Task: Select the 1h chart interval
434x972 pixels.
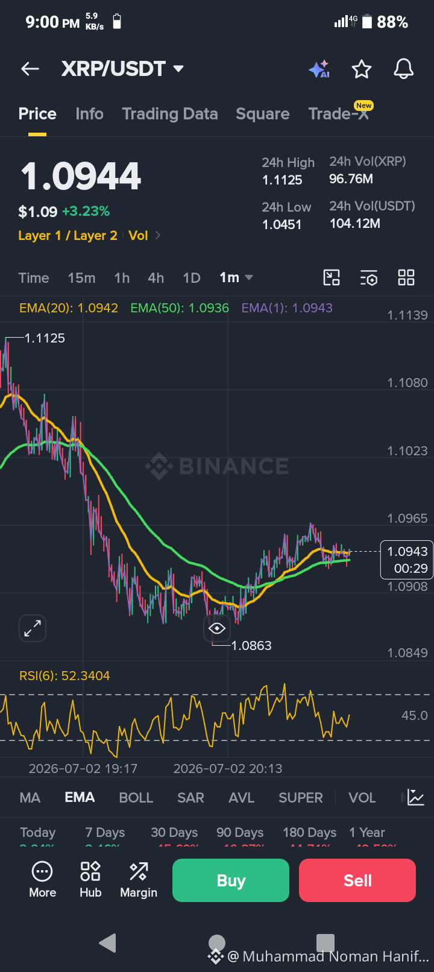Action: click(122, 278)
